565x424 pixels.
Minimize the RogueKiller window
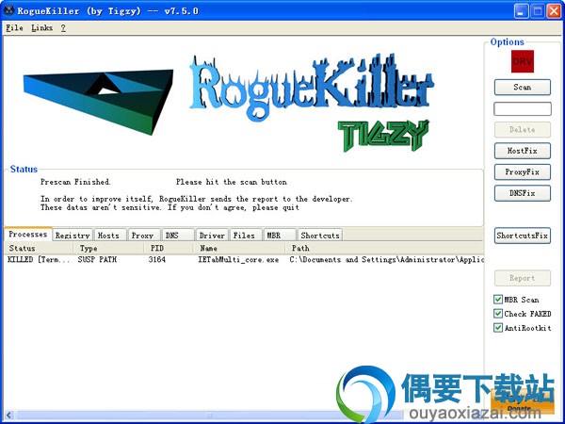tap(521, 11)
